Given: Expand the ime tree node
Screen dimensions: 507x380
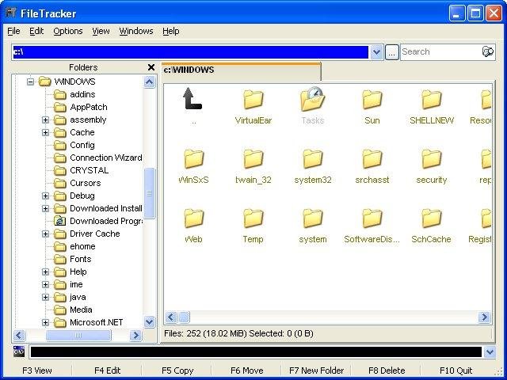Looking at the screenshot, I should click(x=45, y=284).
